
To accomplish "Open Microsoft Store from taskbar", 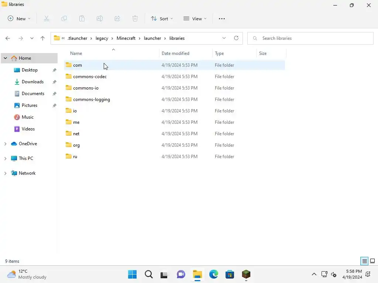I will coord(230,274).
